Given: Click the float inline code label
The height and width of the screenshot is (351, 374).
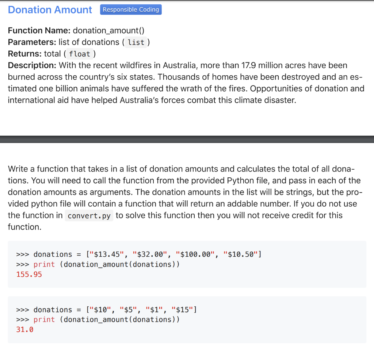Looking at the screenshot, I should [80, 54].
